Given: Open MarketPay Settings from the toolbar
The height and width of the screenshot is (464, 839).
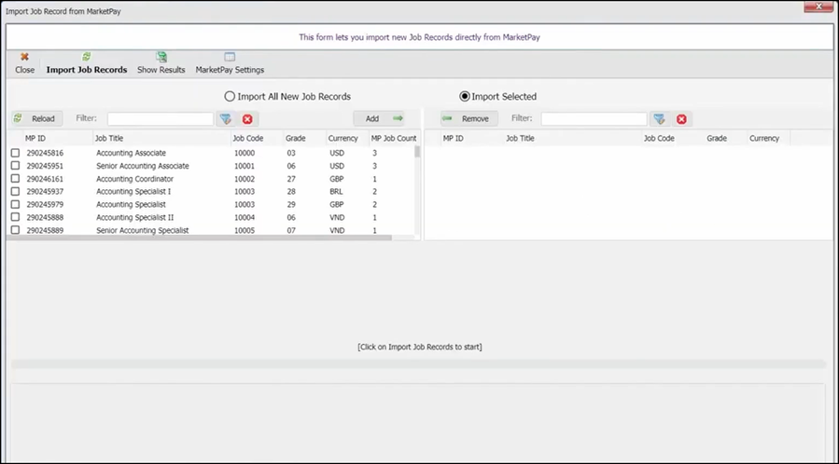Looking at the screenshot, I should [230, 58].
